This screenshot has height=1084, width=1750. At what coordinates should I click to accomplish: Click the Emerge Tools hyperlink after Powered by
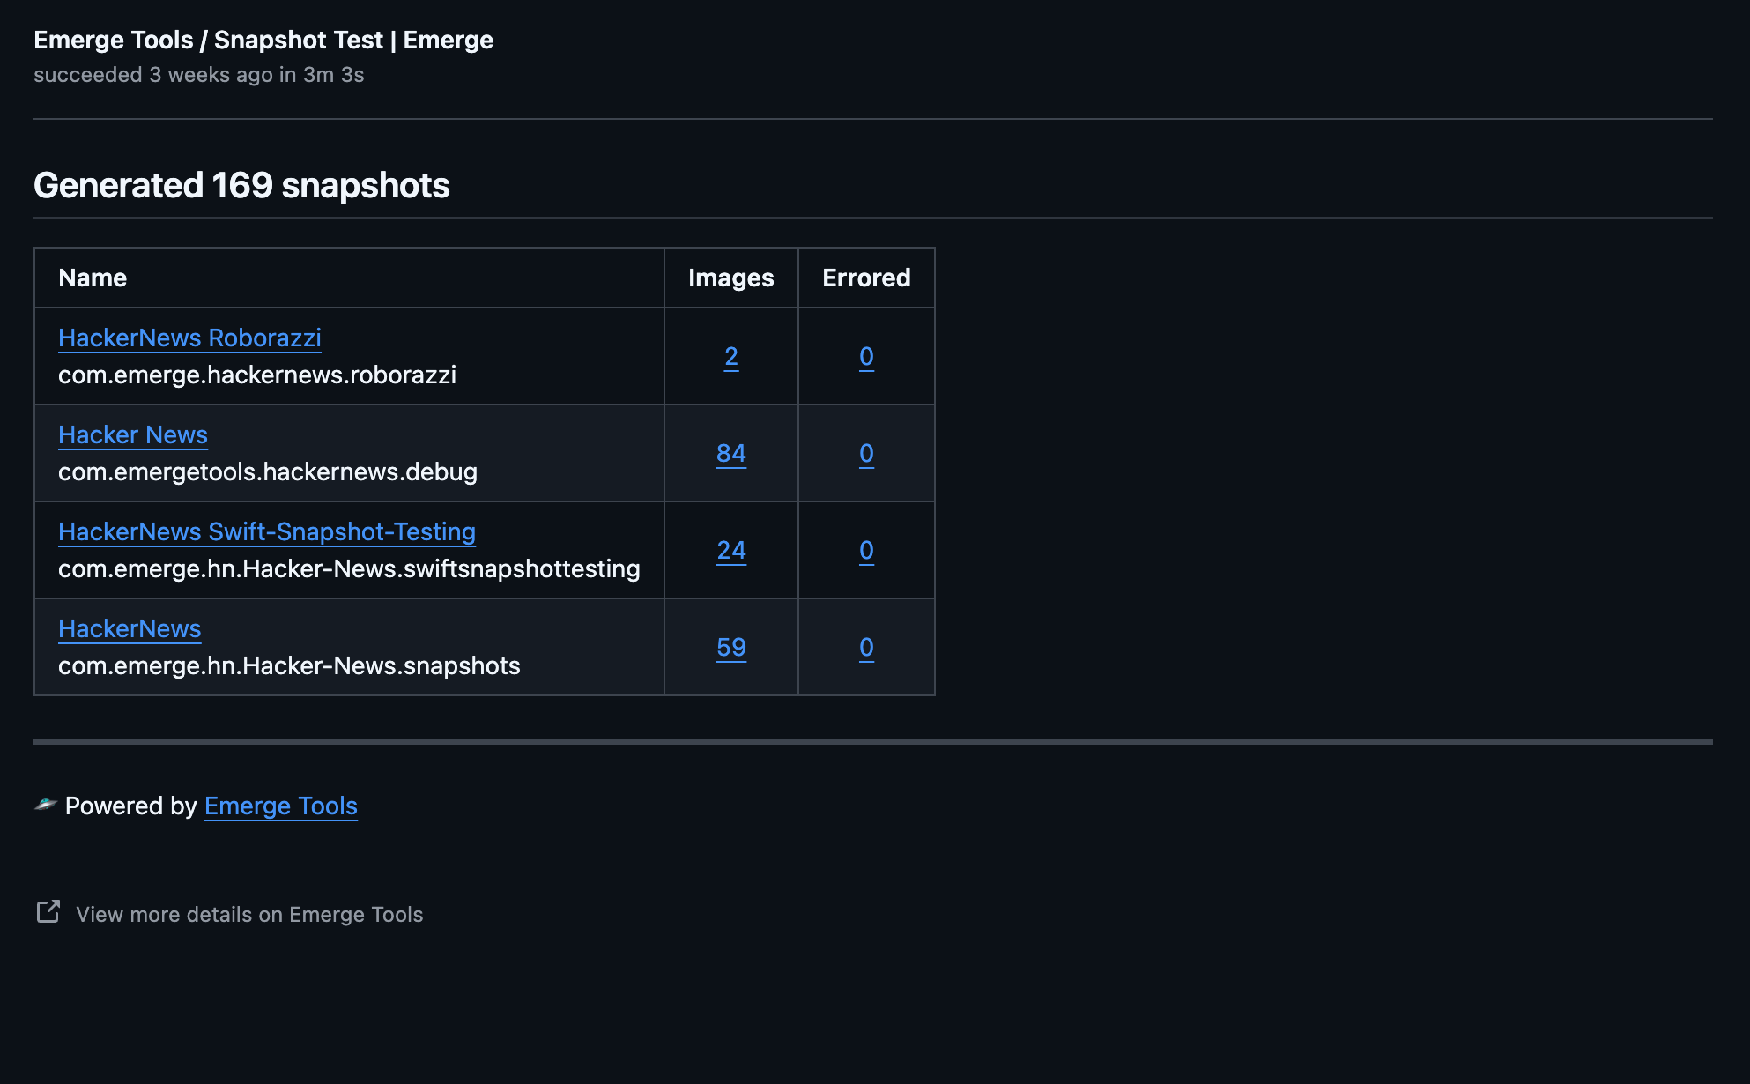pos(280,806)
